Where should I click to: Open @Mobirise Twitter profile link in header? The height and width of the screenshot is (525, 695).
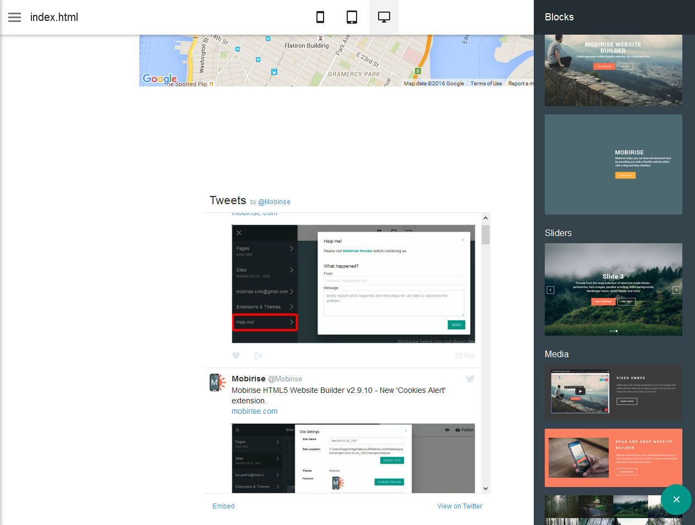[x=274, y=202]
